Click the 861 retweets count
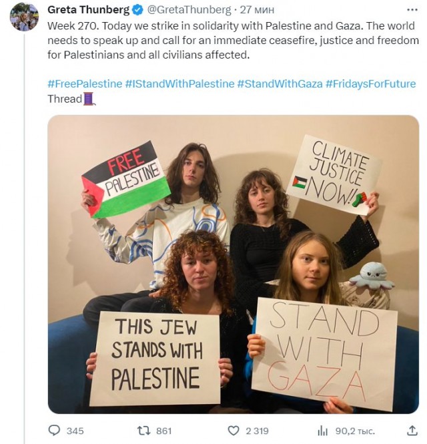 point(164,431)
